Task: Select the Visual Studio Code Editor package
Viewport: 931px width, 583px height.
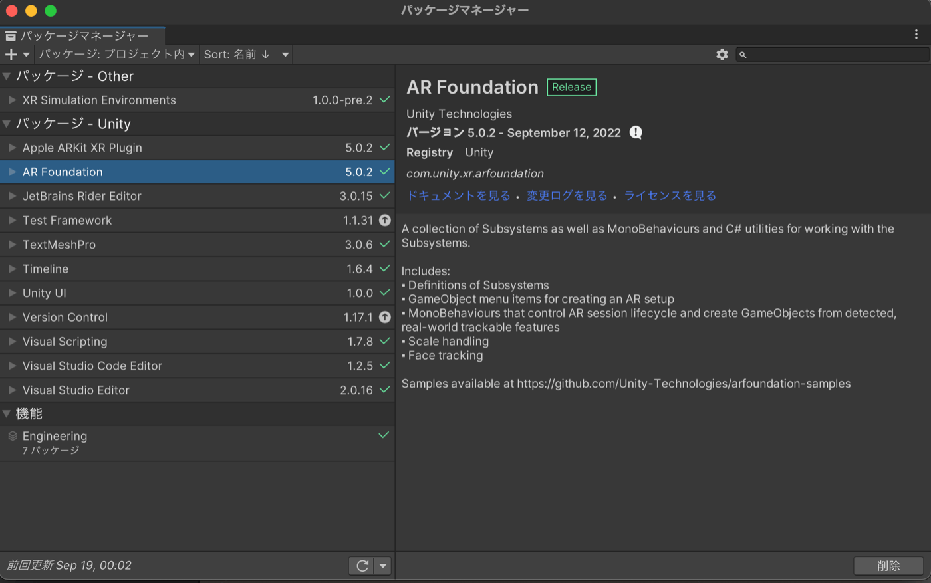Action: click(198, 366)
